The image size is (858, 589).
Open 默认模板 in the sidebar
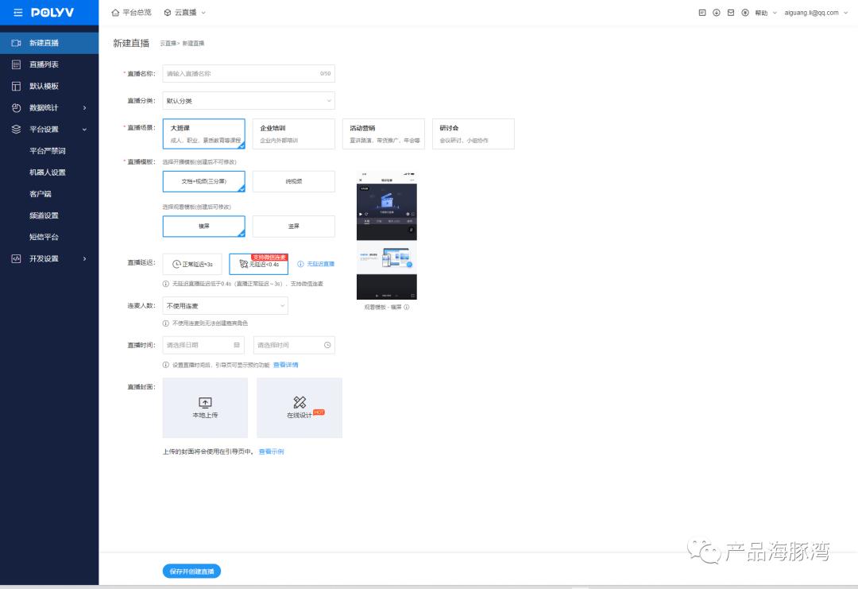[x=49, y=86]
